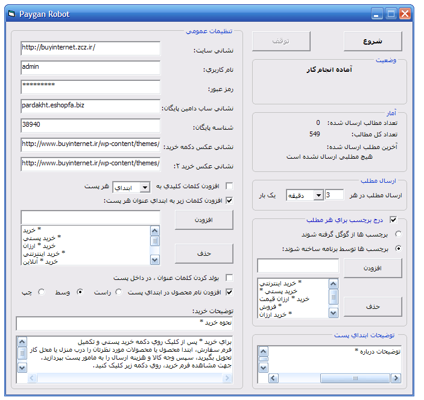Toggle بولد کردن کلمات عنوان checkbox
This screenshot has height=400, width=424.
click(229, 278)
